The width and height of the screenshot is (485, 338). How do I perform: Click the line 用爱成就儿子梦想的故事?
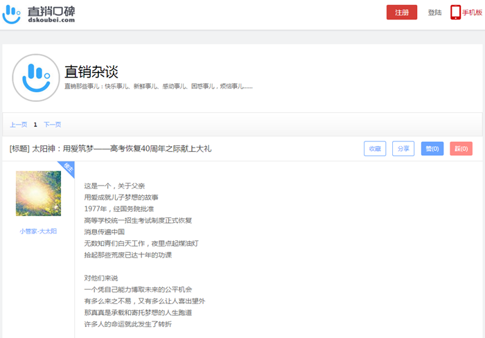click(121, 197)
